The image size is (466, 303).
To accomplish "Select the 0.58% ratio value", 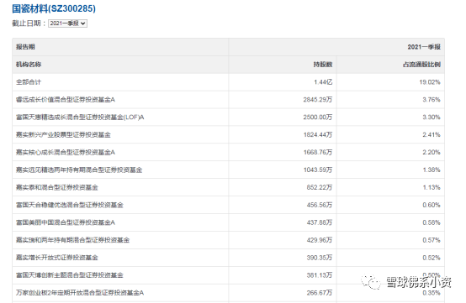I will (432, 222).
